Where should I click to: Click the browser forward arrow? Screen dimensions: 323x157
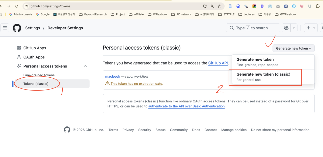pyautogui.click(x=9, y=6)
